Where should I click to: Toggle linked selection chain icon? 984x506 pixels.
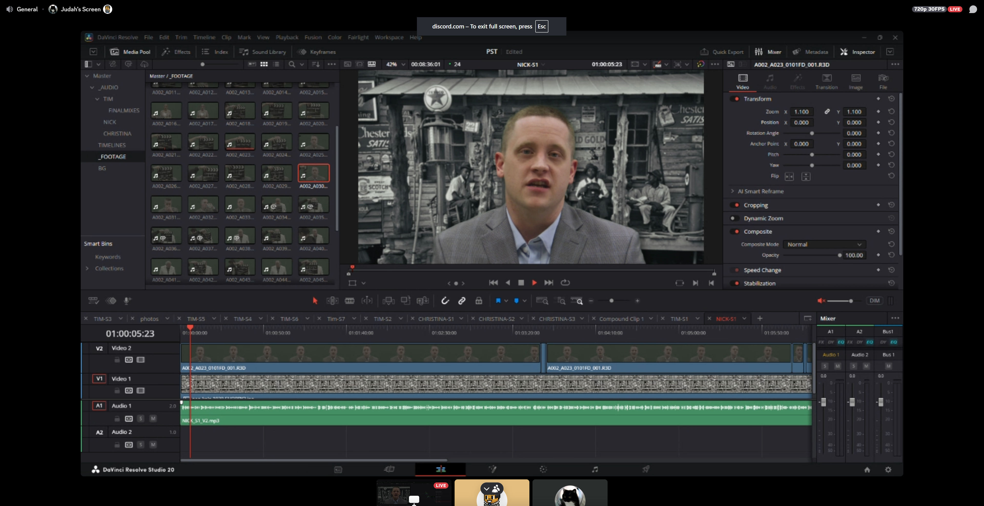pyautogui.click(x=462, y=301)
